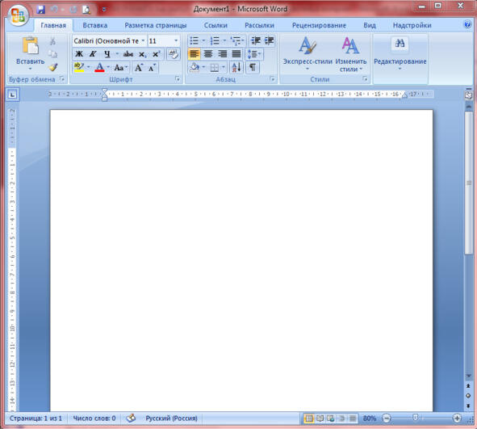
Task: Toggle paragraph marks display (¶)
Action: tap(252, 67)
